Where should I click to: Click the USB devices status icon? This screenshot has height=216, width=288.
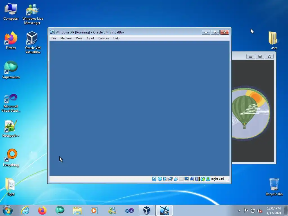pyautogui.click(x=176, y=179)
